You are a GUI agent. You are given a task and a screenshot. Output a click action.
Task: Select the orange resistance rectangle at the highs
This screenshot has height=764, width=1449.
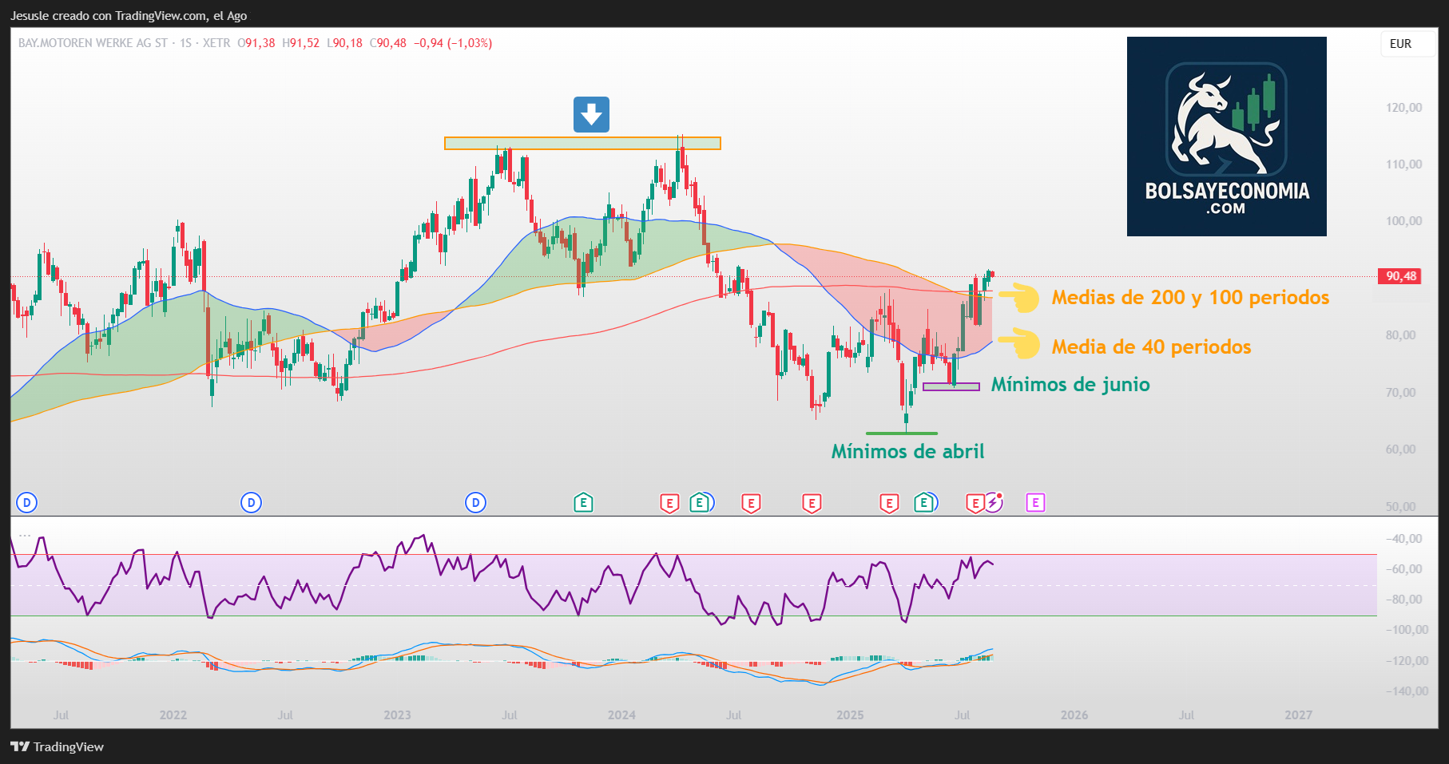[582, 144]
